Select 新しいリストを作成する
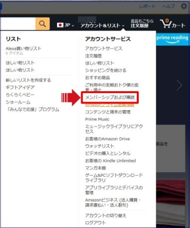Viewport: 190px width, 228px height. (28, 80)
